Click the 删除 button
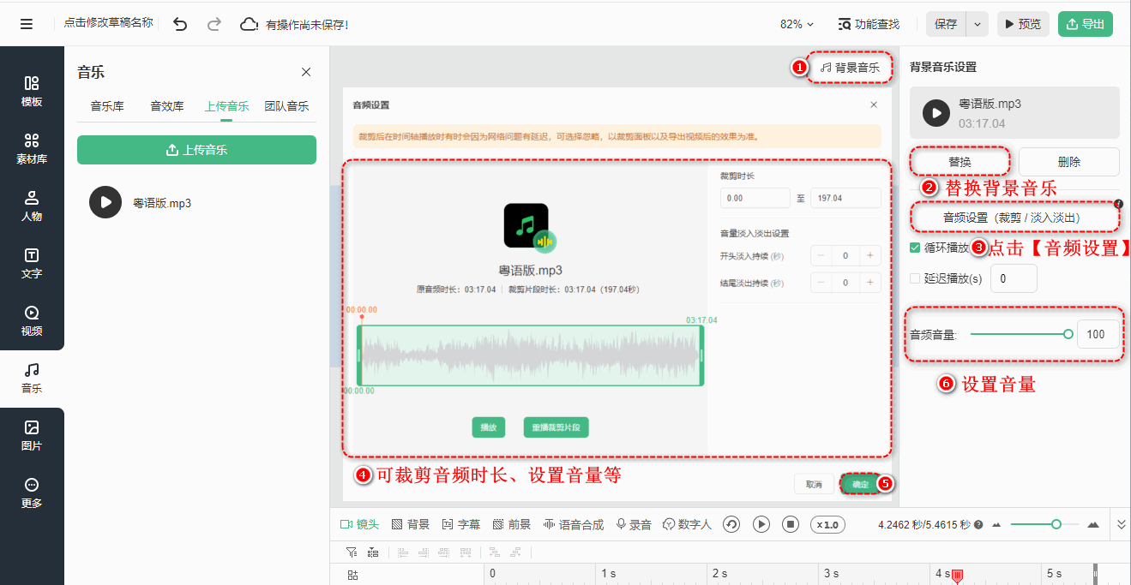The height and width of the screenshot is (585, 1131). coord(1069,162)
